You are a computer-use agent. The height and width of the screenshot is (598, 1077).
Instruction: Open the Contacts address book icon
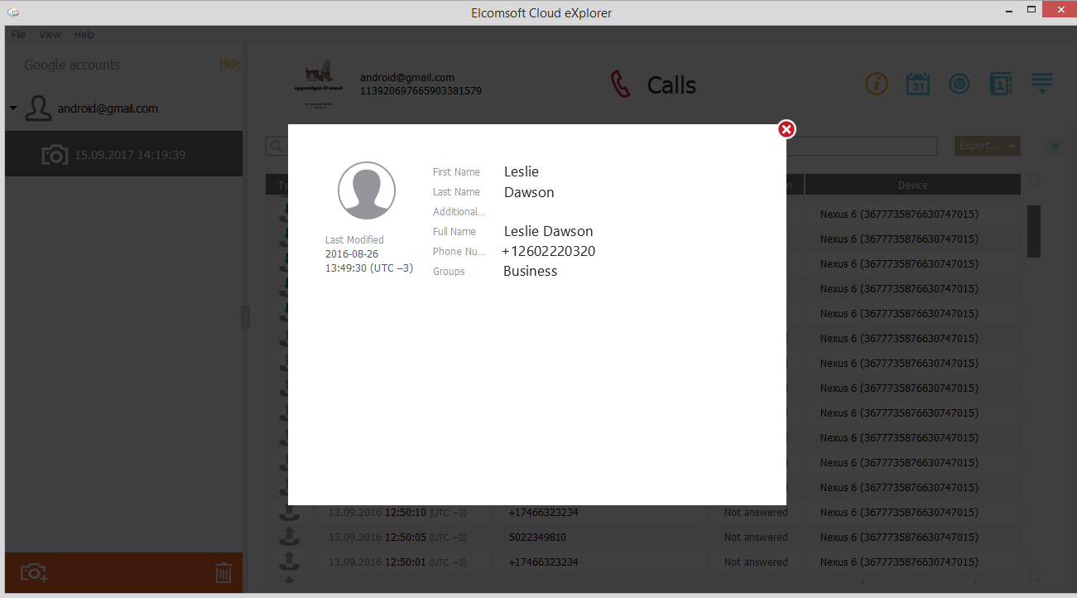pyautogui.click(x=1001, y=84)
